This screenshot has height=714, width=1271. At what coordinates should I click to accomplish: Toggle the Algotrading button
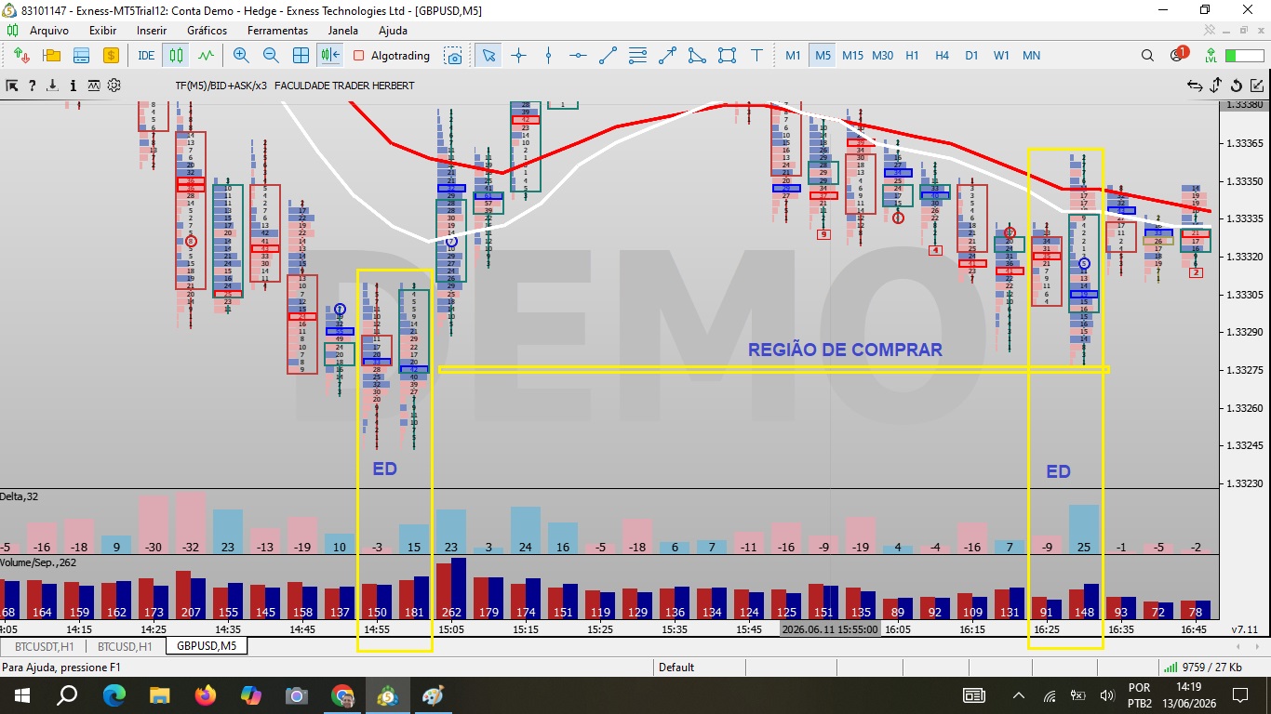coord(392,56)
